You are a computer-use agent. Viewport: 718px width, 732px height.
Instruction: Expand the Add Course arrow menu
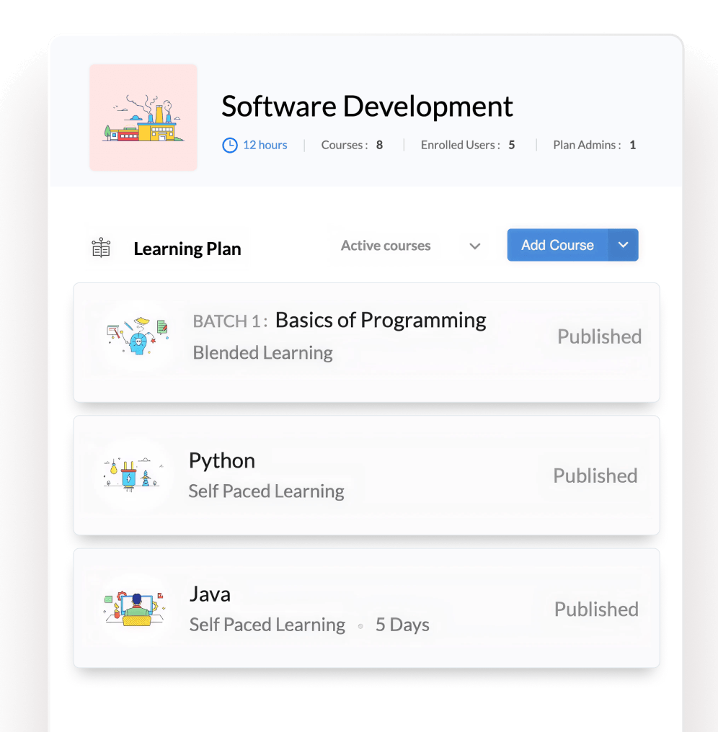624,245
